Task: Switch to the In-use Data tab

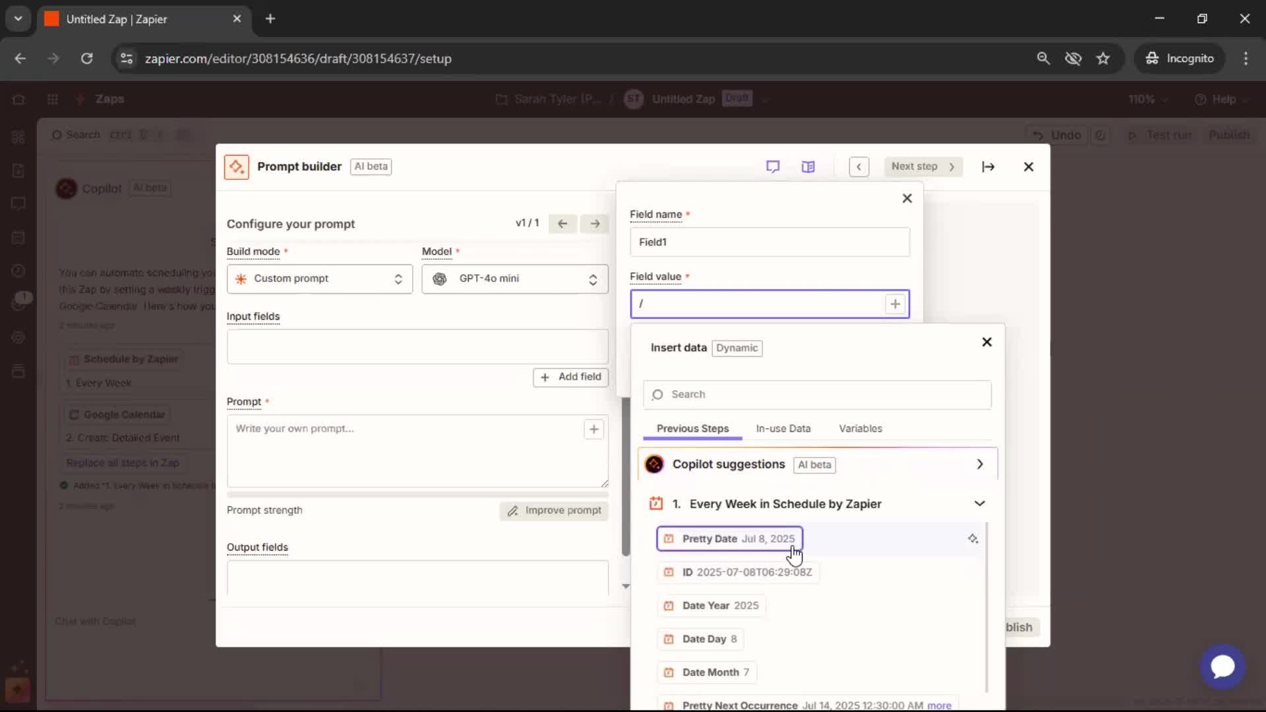Action: pos(783,429)
